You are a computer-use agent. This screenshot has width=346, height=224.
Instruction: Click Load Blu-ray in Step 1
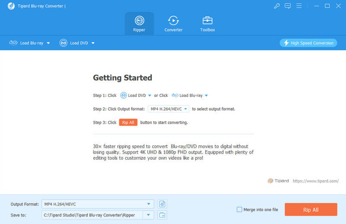[187, 95]
